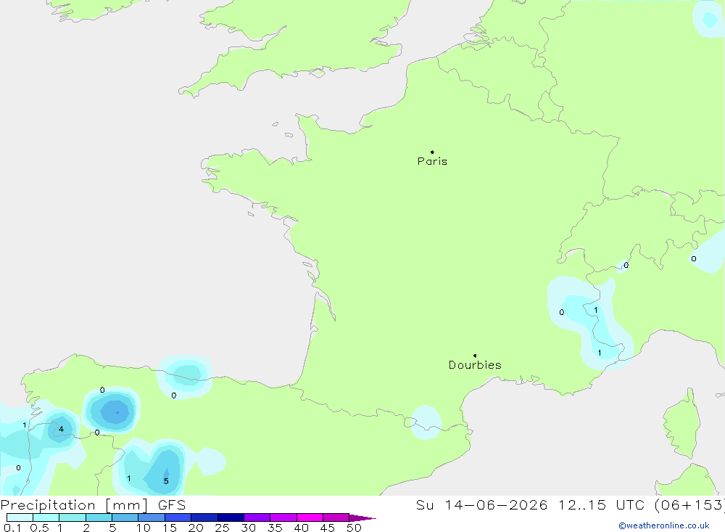Select the '(06+153)' forecast run text

tap(690, 505)
